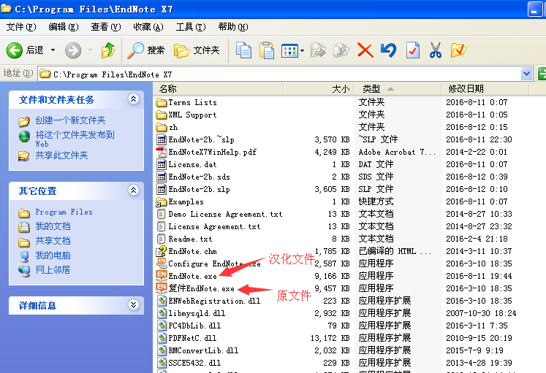The image size is (546, 373).
Task: Select the Terms Lists folder icon
Action: click(162, 102)
